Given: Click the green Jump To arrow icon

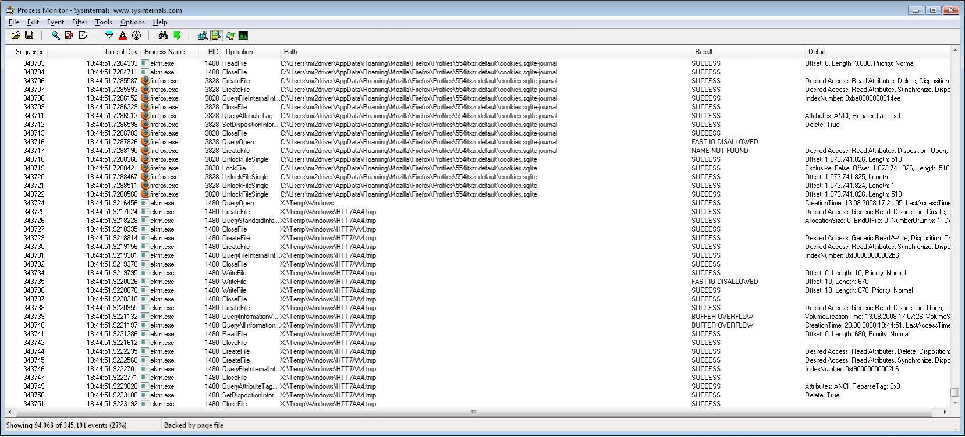Looking at the screenshot, I should click(177, 35).
